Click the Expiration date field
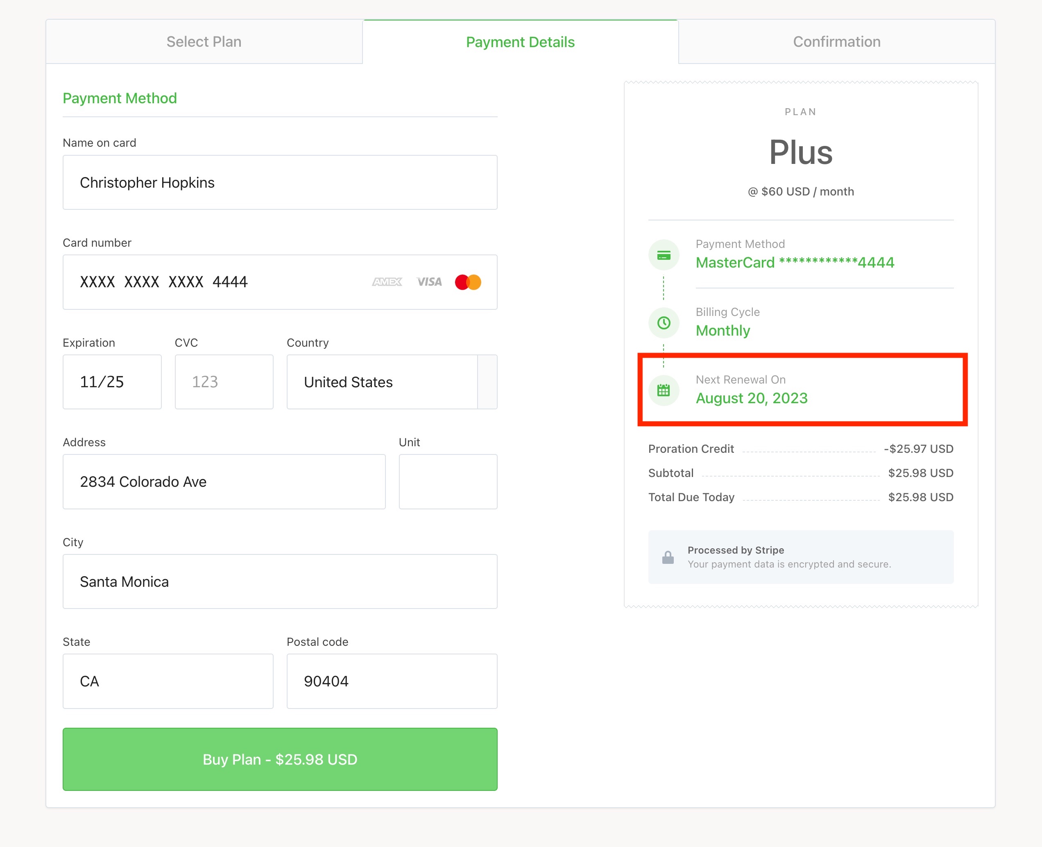The width and height of the screenshot is (1042, 847). [x=112, y=382]
